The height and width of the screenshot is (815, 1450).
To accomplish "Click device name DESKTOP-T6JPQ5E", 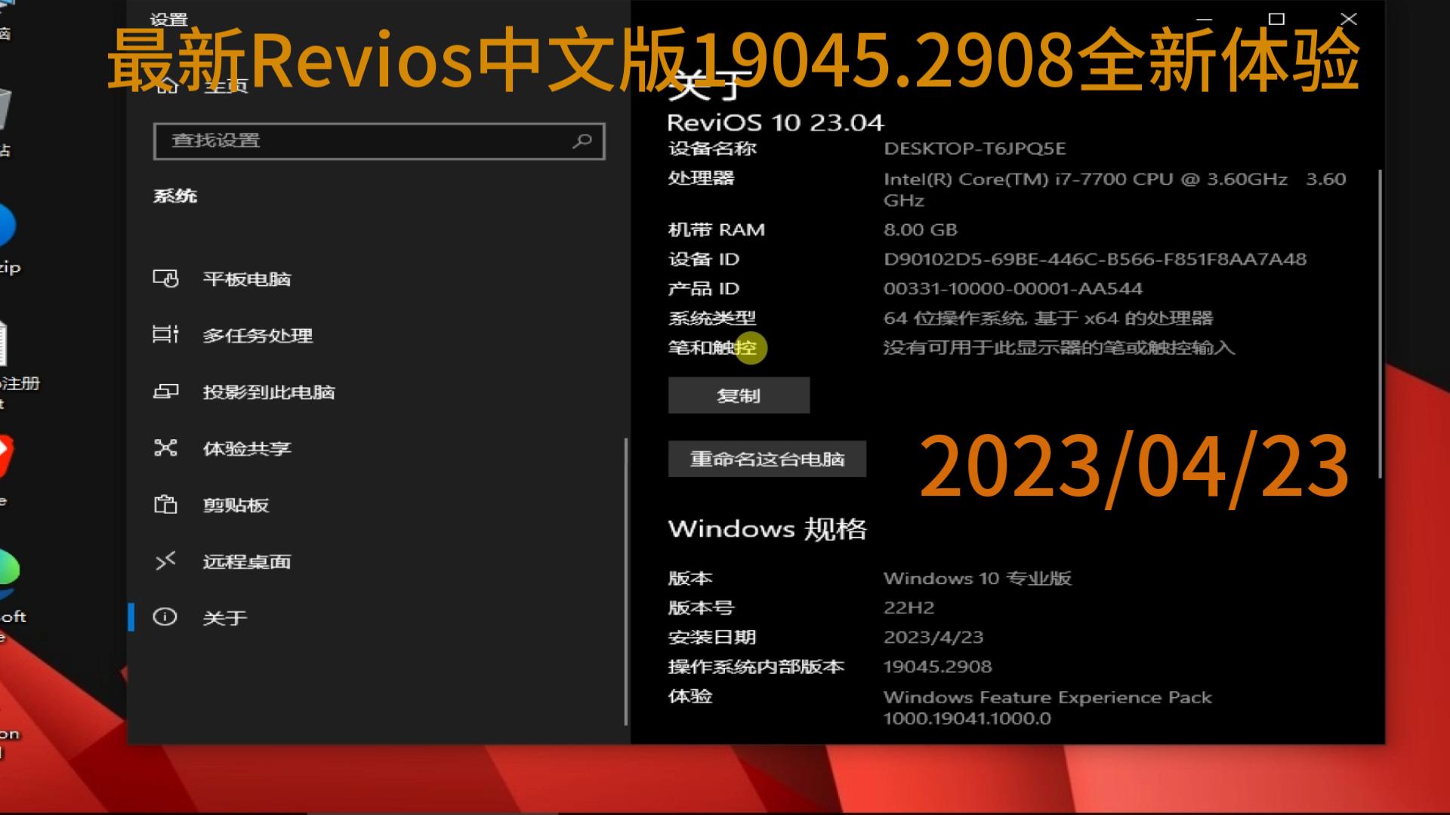I will coord(975,149).
